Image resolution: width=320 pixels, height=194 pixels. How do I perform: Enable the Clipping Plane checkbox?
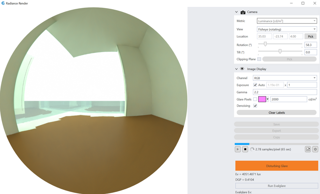[260, 59]
